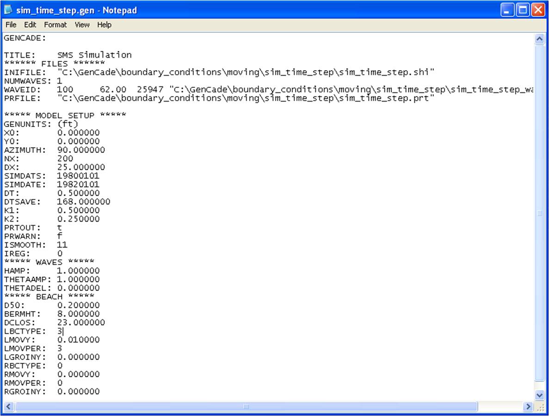Click the DT value 0.500000
Screen dimensions: 549x416
pos(79,193)
